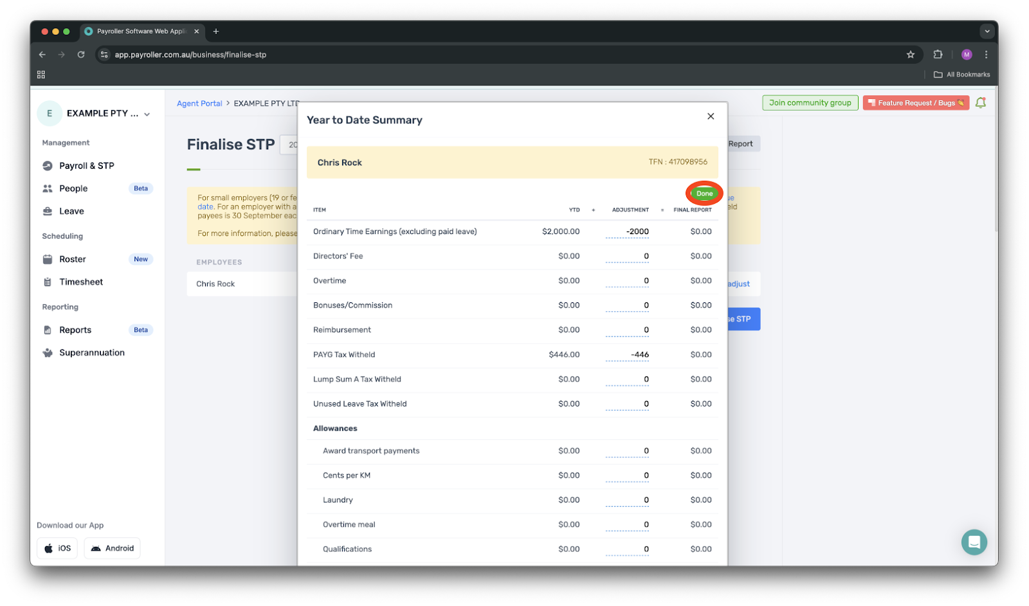Click the Reports document icon
The height and width of the screenshot is (606, 1029).
point(48,330)
